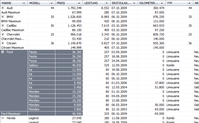Click the Audi total price 1.792.349
The width and height of the screenshot is (199, 123).
[75, 8]
